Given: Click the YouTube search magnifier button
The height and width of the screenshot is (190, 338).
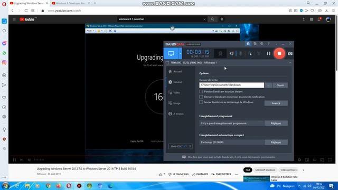Looking at the screenshot, I should [x=212, y=19].
